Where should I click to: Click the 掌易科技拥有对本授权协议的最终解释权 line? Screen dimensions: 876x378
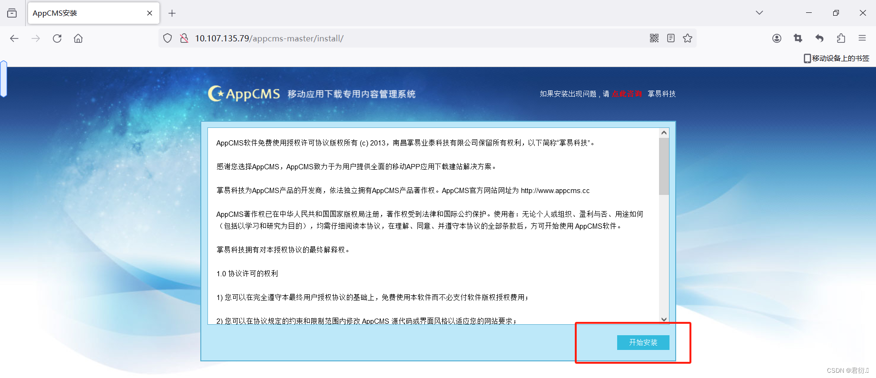pos(284,250)
